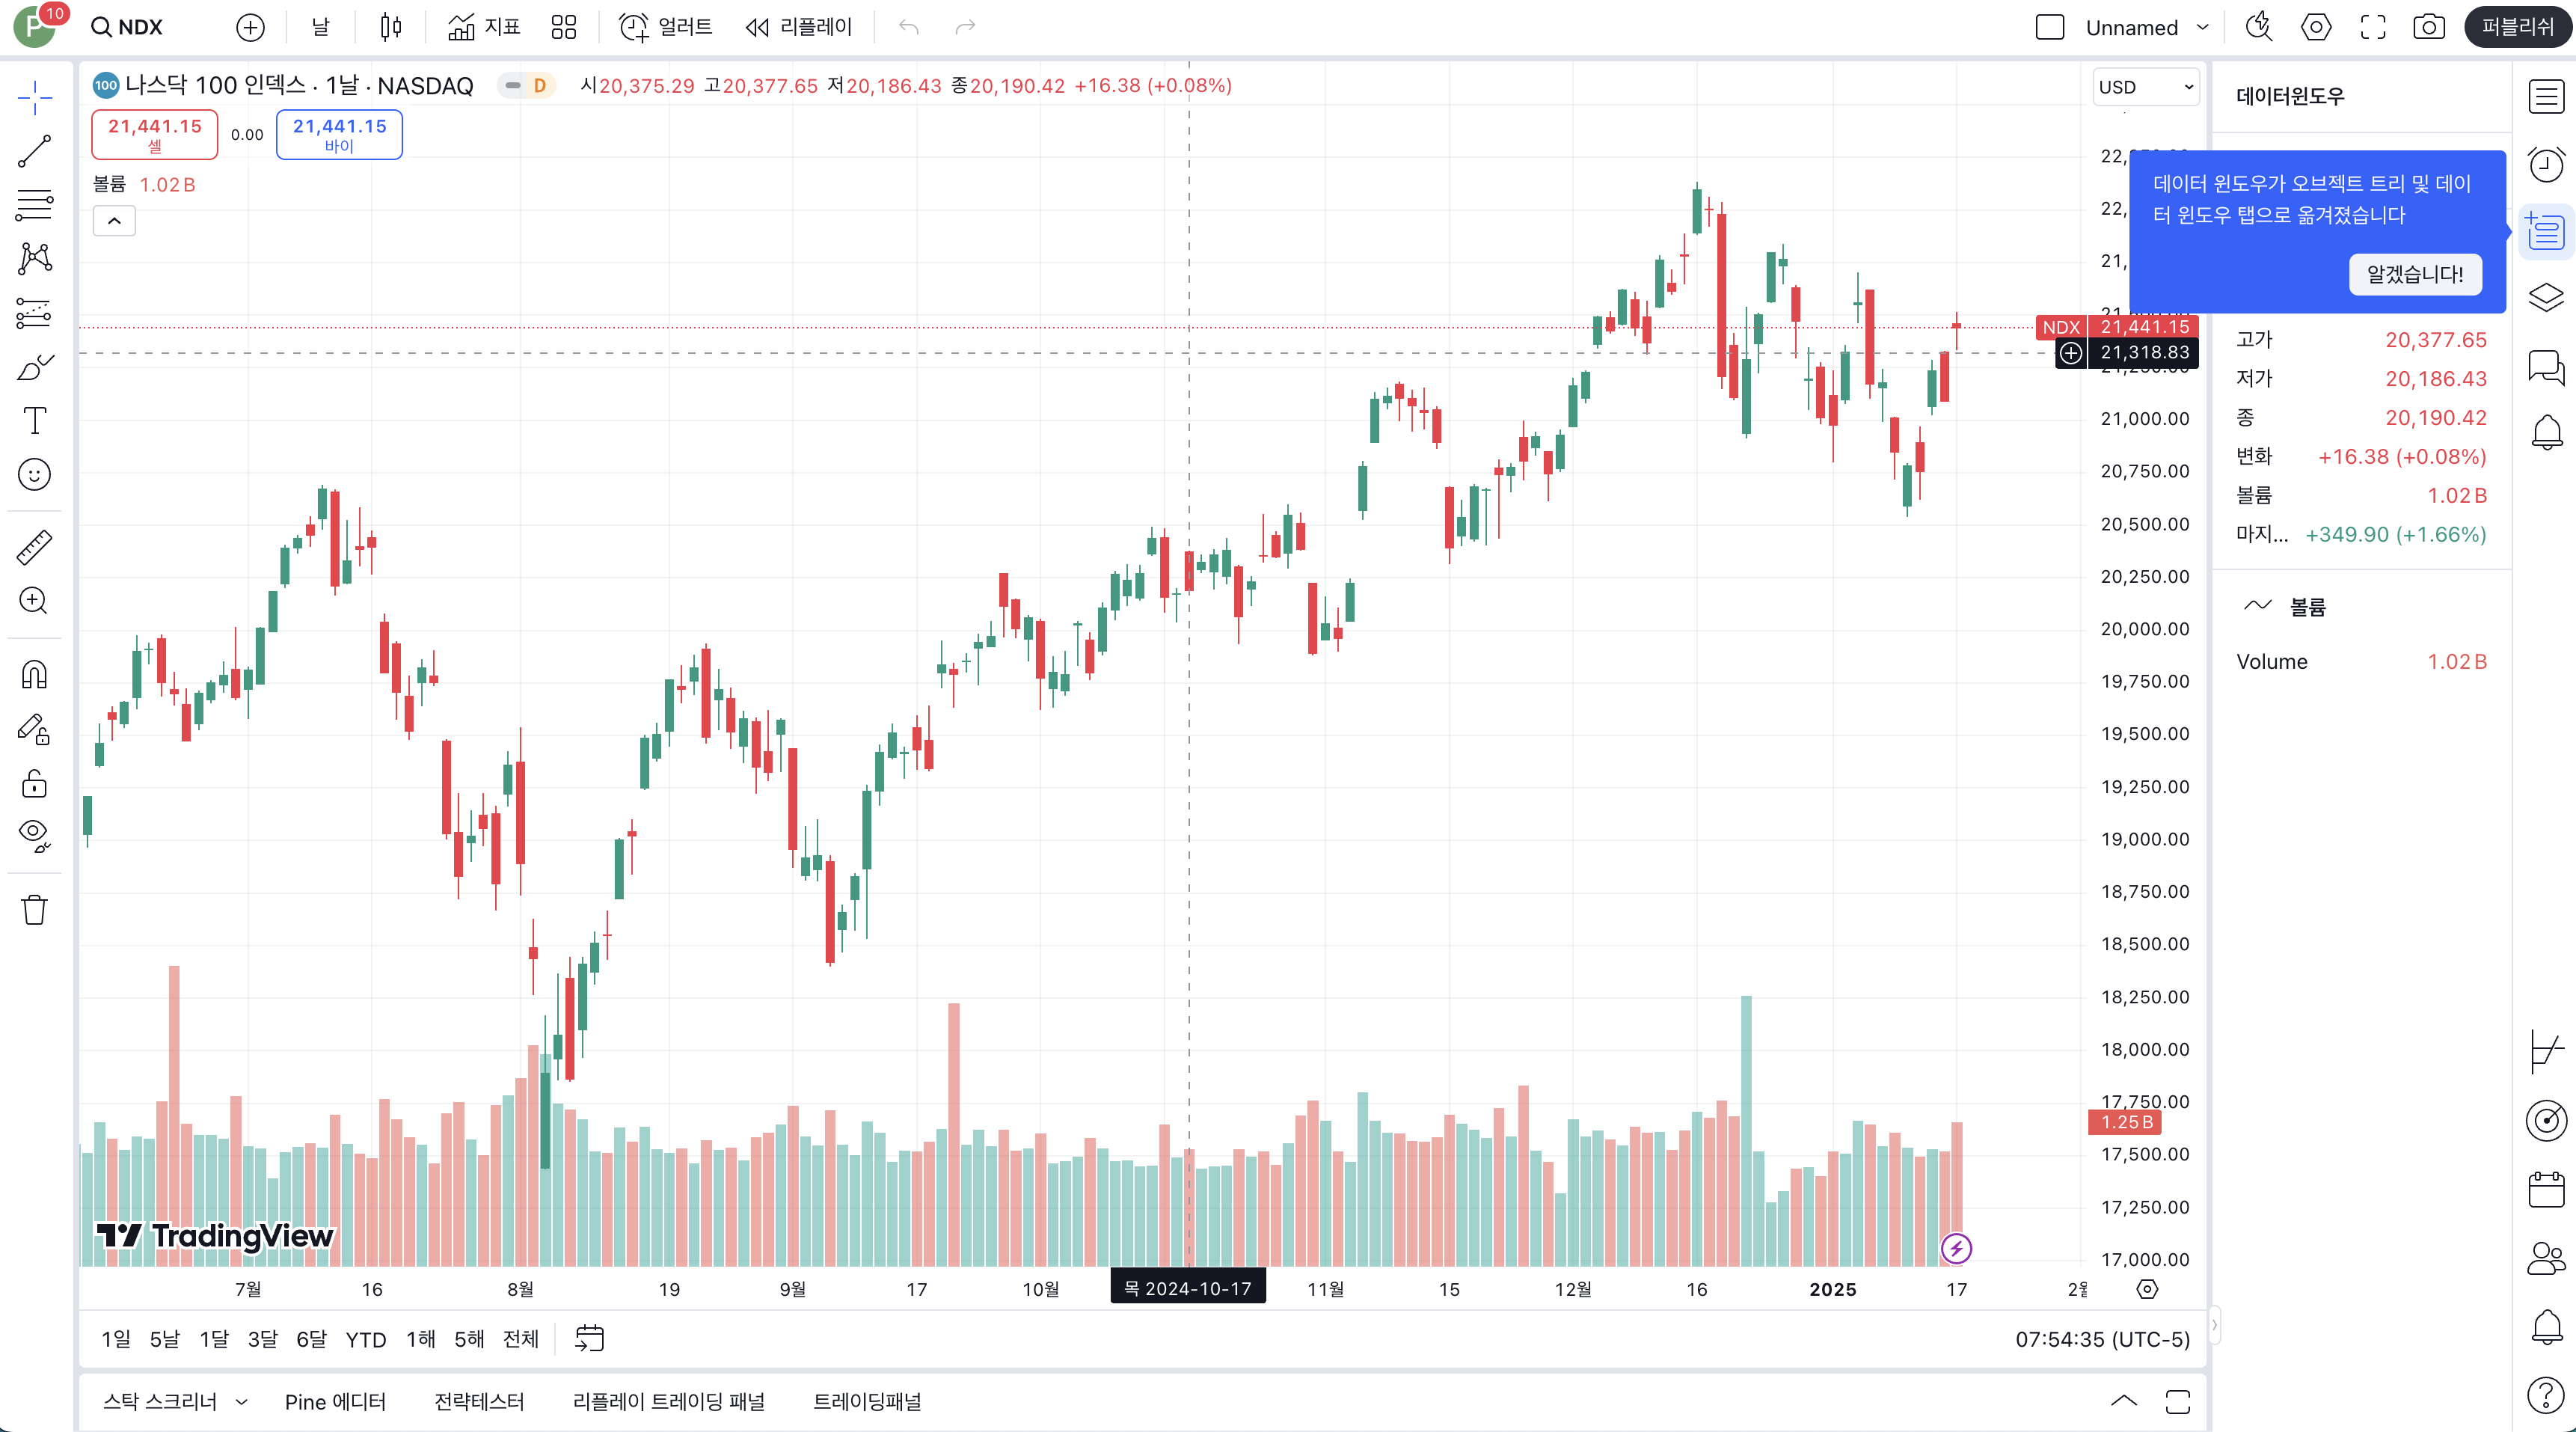The height and width of the screenshot is (1432, 2576).
Task: Select the 1해 time range
Action: point(420,1339)
